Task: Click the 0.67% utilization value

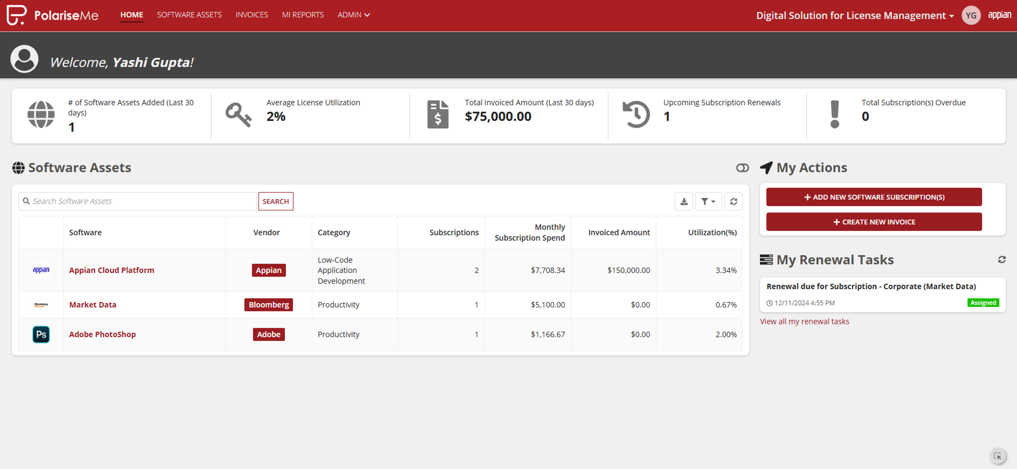Action: (726, 305)
